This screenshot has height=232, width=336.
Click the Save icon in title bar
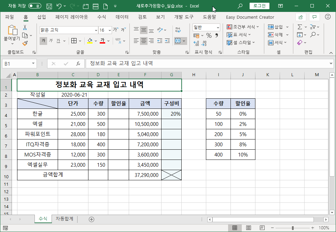click(49, 6)
